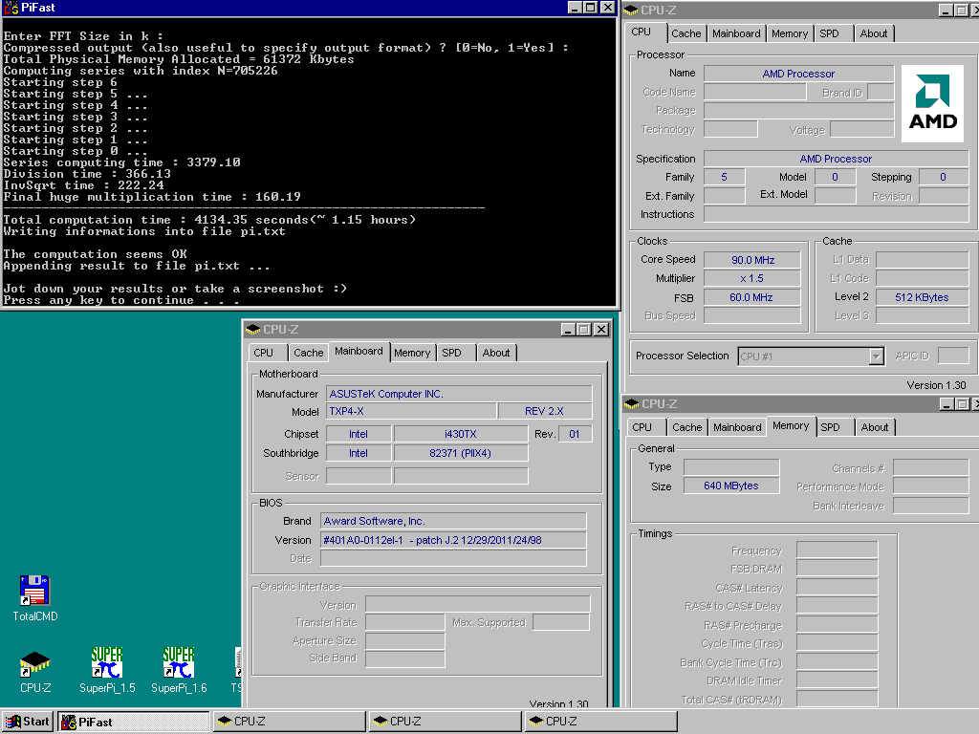
Task: Click the Manufacturer field ASUSTeK Computer INC.
Action: pyautogui.click(x=459, y=394)
